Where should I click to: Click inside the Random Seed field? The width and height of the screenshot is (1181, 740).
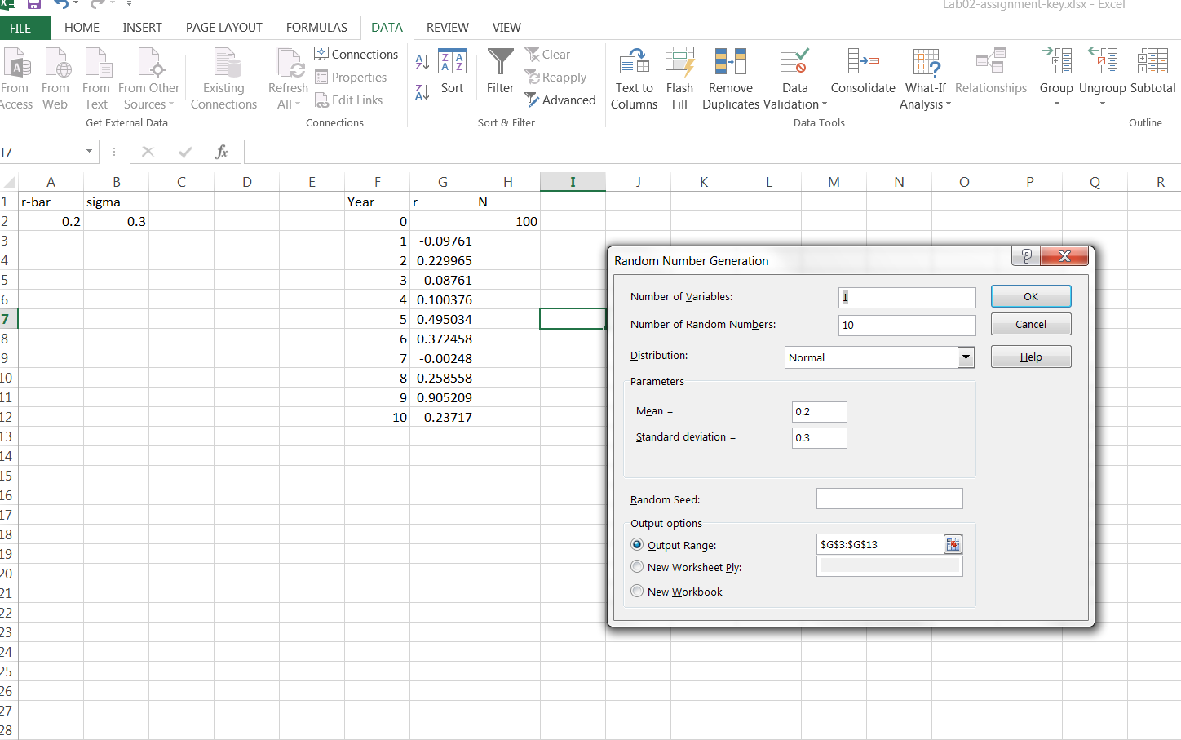(889, 499)
